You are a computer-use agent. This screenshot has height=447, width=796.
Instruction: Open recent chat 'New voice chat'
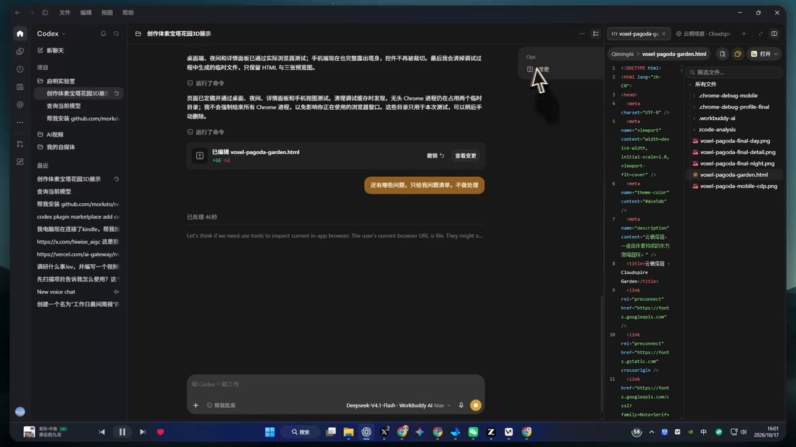(x=56, y=292)
